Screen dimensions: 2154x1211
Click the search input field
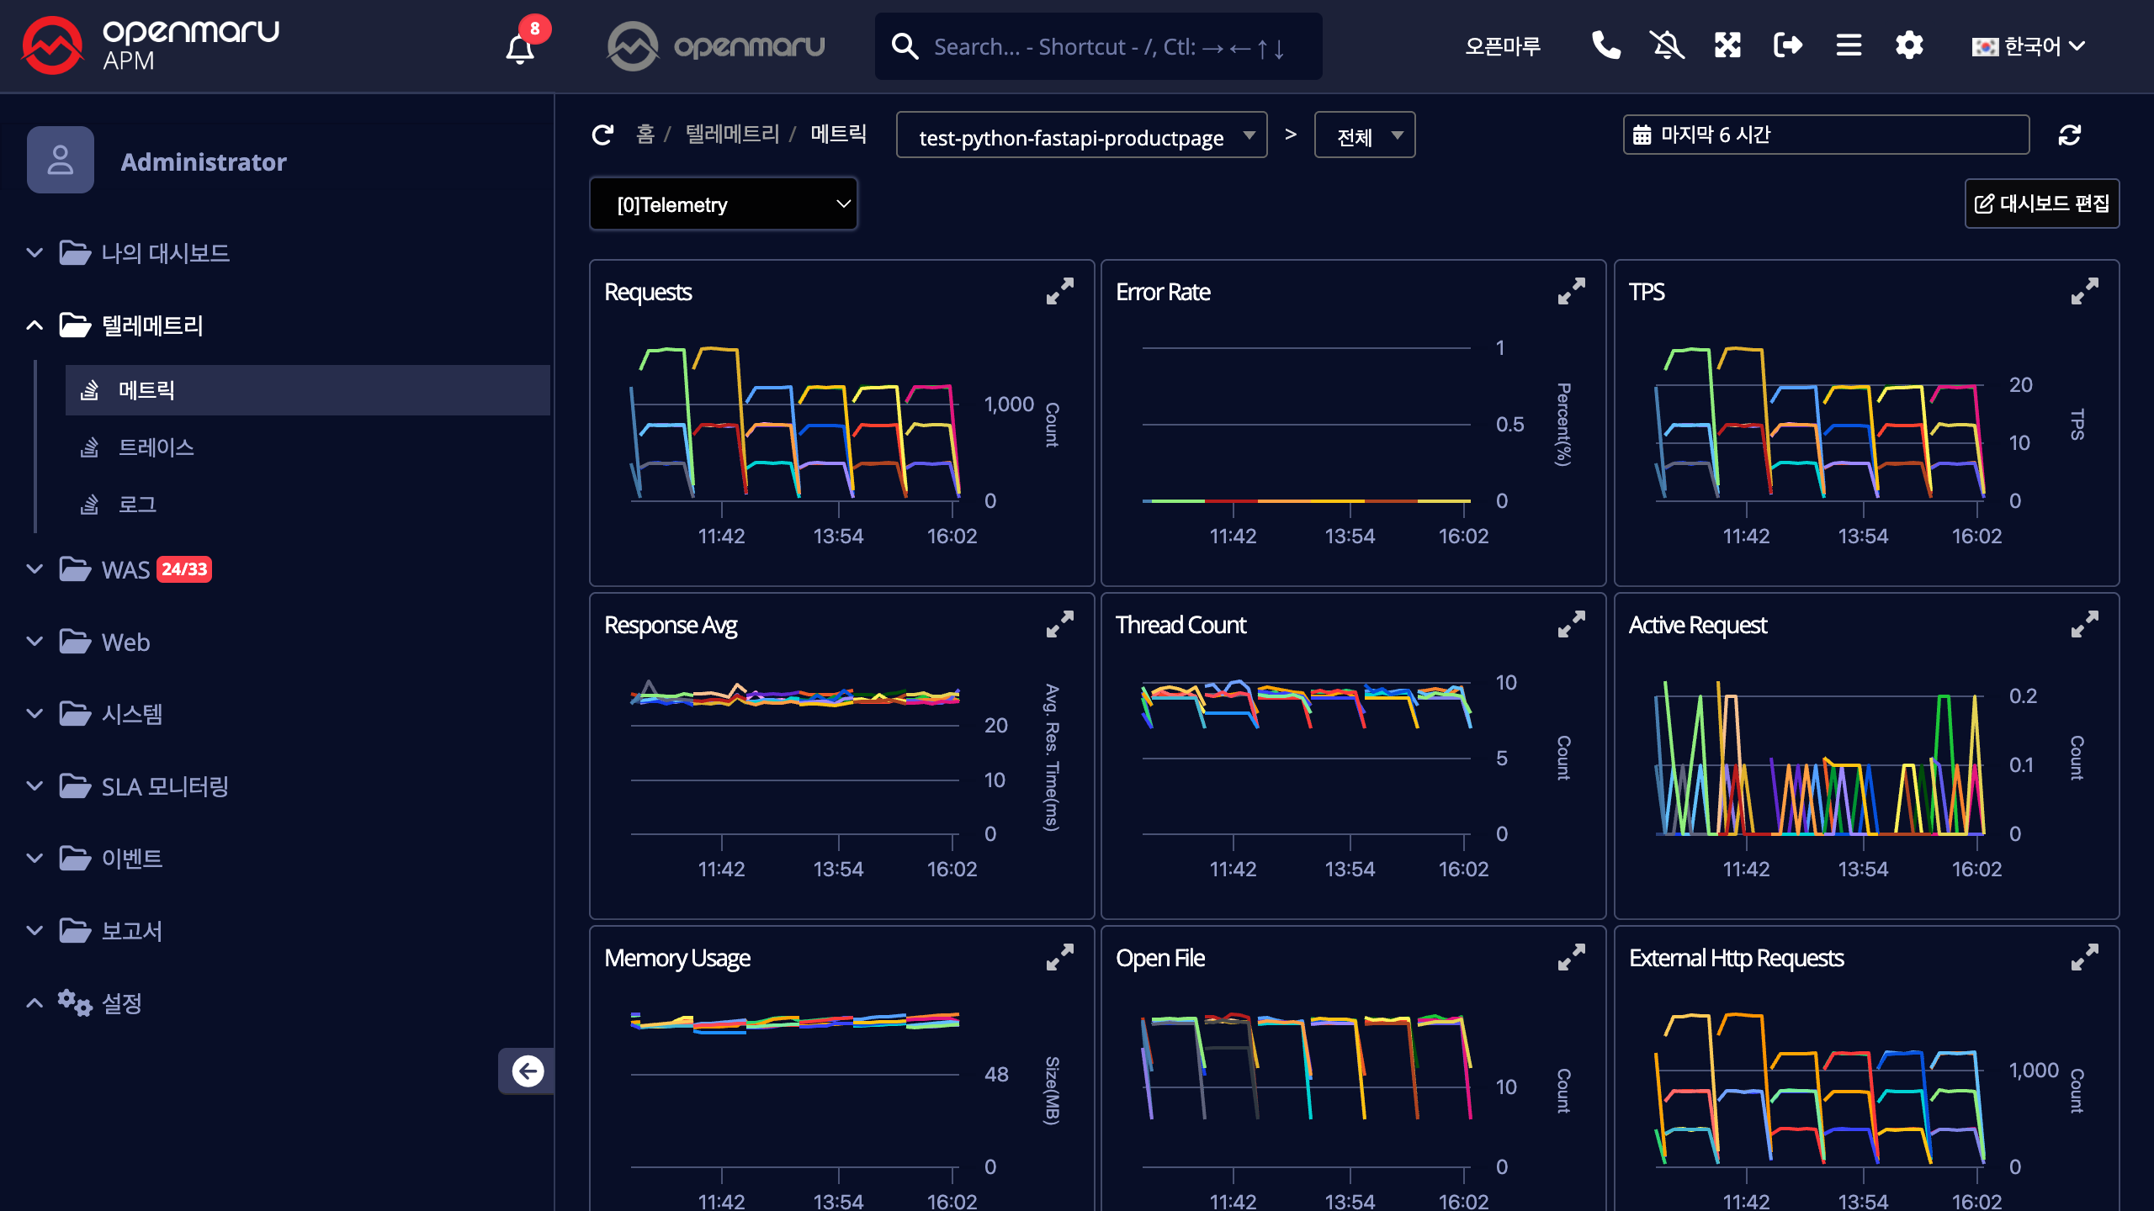(x=1111, y=47)
